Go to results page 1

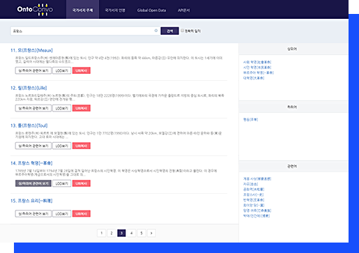coord(102,233)
